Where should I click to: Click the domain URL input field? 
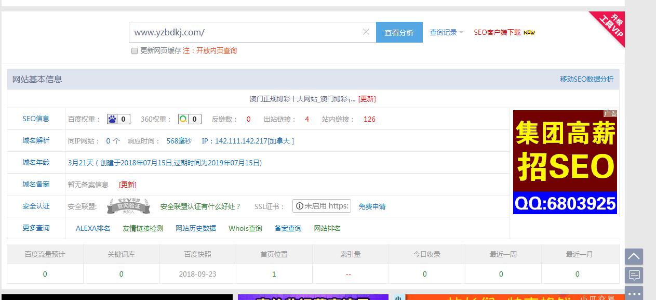point(244,32)
